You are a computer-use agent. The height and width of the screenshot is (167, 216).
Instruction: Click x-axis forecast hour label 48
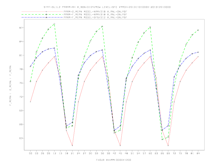click(126, 153)
